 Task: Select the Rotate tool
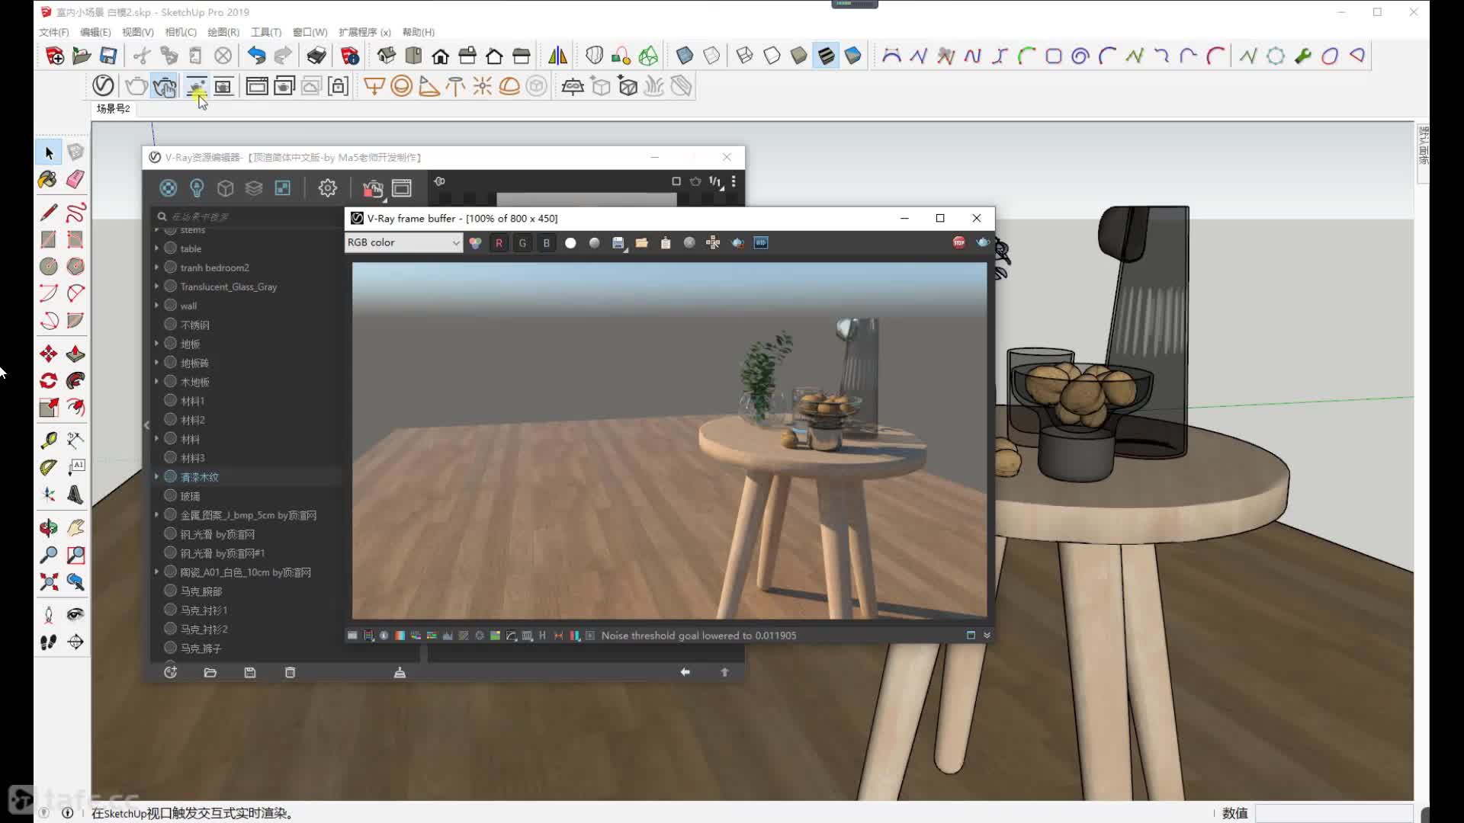point(48,381)
